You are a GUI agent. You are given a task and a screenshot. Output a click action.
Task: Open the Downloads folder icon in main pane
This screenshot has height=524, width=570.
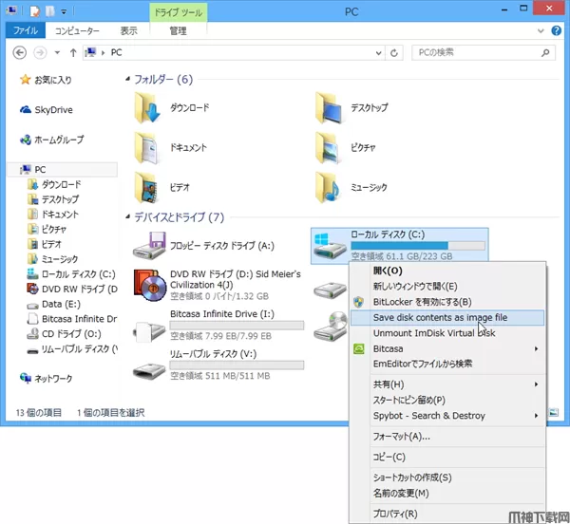[x=147, y=108]
